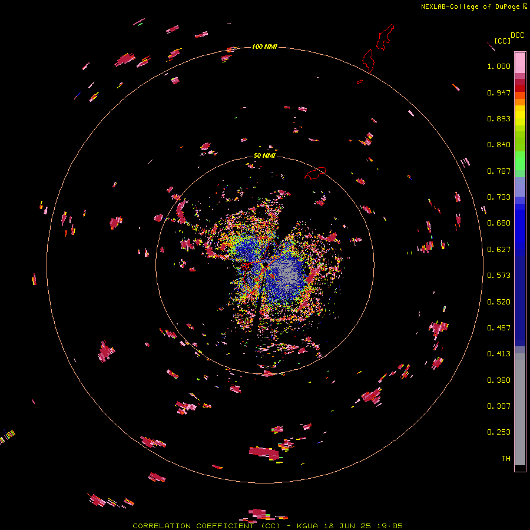Click the 0.840 scale value
The image size is (530, 530).
499,145
